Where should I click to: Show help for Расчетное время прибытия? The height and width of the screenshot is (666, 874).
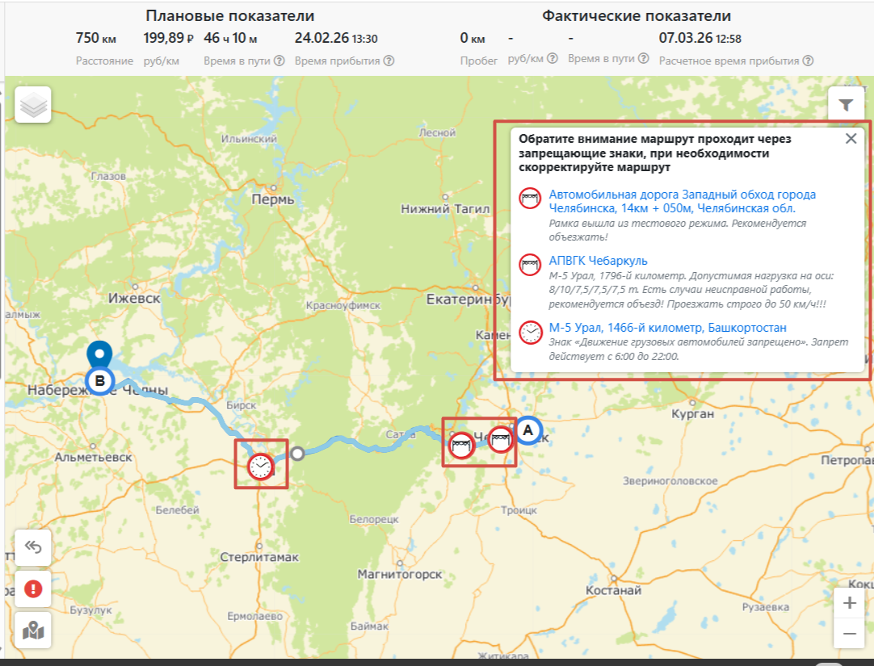809,61
